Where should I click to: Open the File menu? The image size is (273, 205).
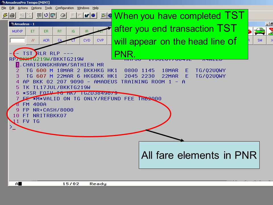pyautogui.click(x=4, y=8)
